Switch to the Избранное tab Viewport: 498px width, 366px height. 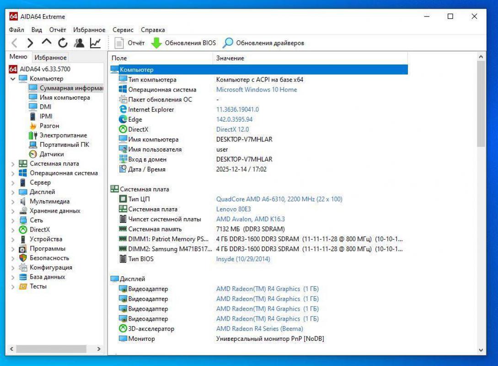pyautogui.click(x=50, y=58)
